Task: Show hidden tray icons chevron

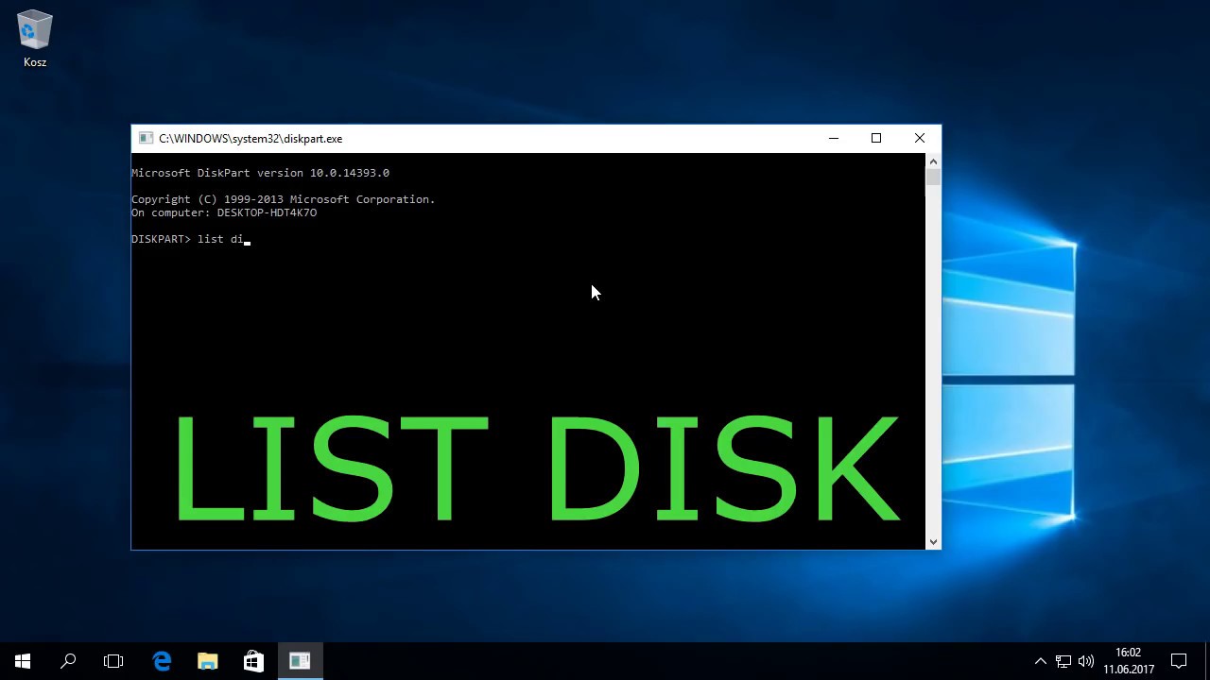Action: tap(1041, 661)
